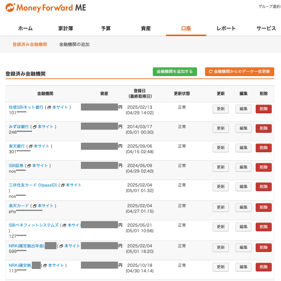The height and width of the screenshot is (281, 281).
Task: Update SBIベネフィットシステムズ with 更新 button
Action: coord(220,227)
